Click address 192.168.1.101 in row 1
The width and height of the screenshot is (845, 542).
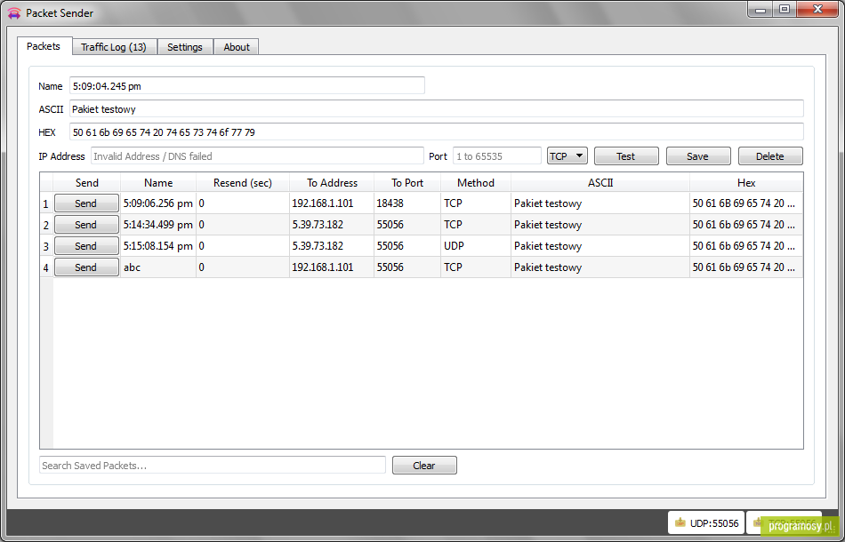point(332,203)
